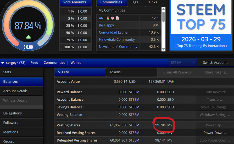Click the Steem Top 75 banner
The height and width of the screenshot is (144, 234).
click(201, 25)
